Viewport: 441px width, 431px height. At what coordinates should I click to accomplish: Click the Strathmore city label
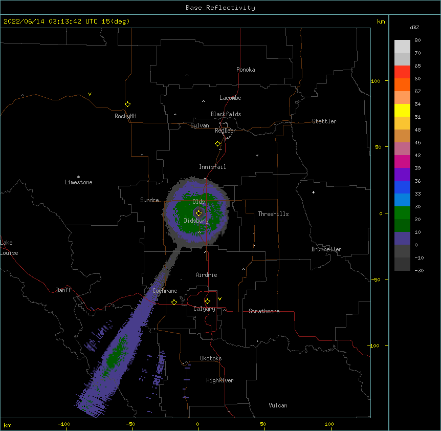point(264,311)
